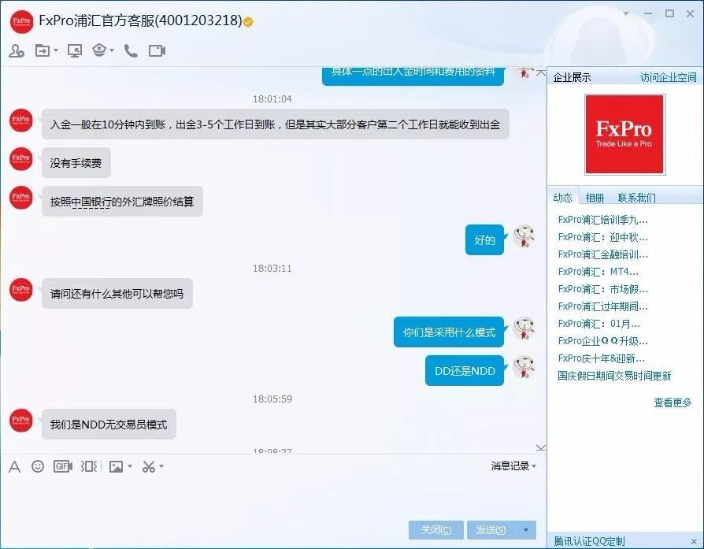This screenshot has height=549, width=704.
Task: Click the window shake icon
Action: pos(88,466)
